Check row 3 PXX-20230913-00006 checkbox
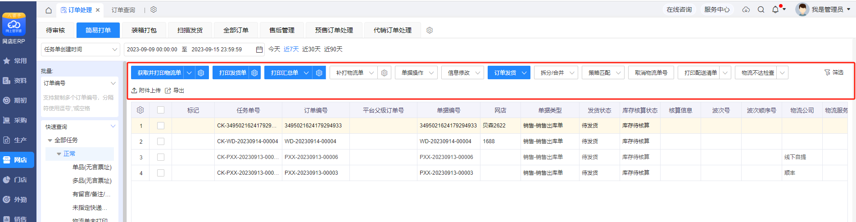This screenshot has width=856, height=222. (x=161, y=157)
